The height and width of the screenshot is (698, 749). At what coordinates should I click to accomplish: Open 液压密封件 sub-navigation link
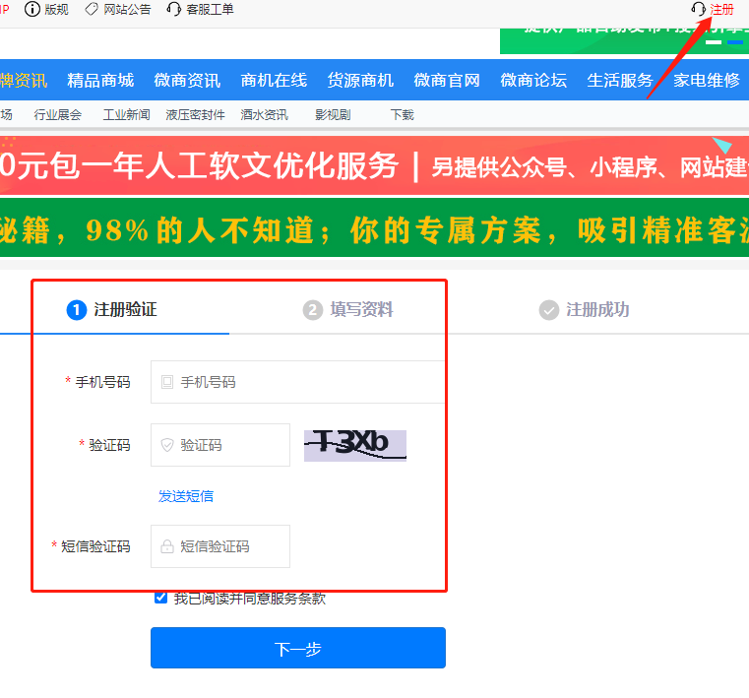coord(196,114)
